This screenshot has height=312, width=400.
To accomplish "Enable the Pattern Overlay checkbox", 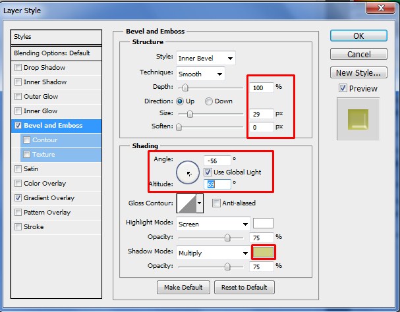I will click(18, 213).
